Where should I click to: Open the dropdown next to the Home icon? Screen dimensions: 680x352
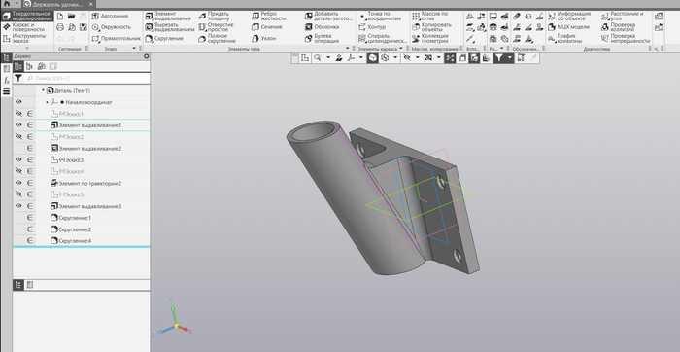(17, 4)
